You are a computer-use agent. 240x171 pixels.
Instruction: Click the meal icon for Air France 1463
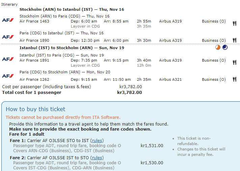234,23
